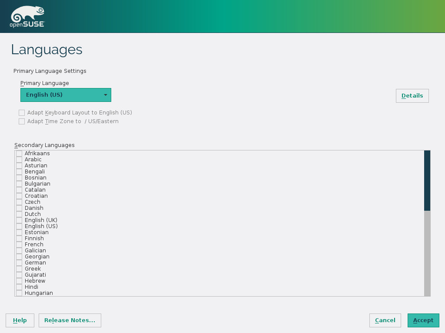This screenshot has width=445, height=333.
Task: Select Czech in secondary languages
Action: (x=19, y=202)
